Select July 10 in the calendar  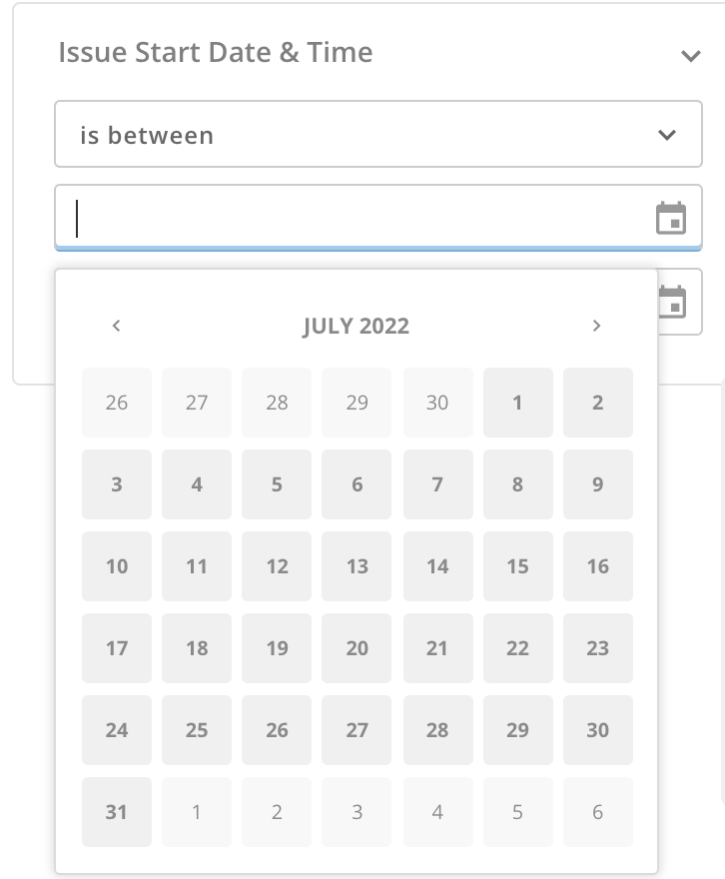pyautogui.click(x=116, y=566)
